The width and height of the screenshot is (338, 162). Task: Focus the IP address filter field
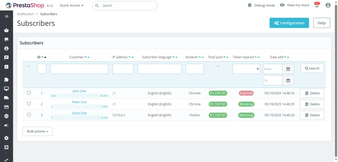point(123,69)
